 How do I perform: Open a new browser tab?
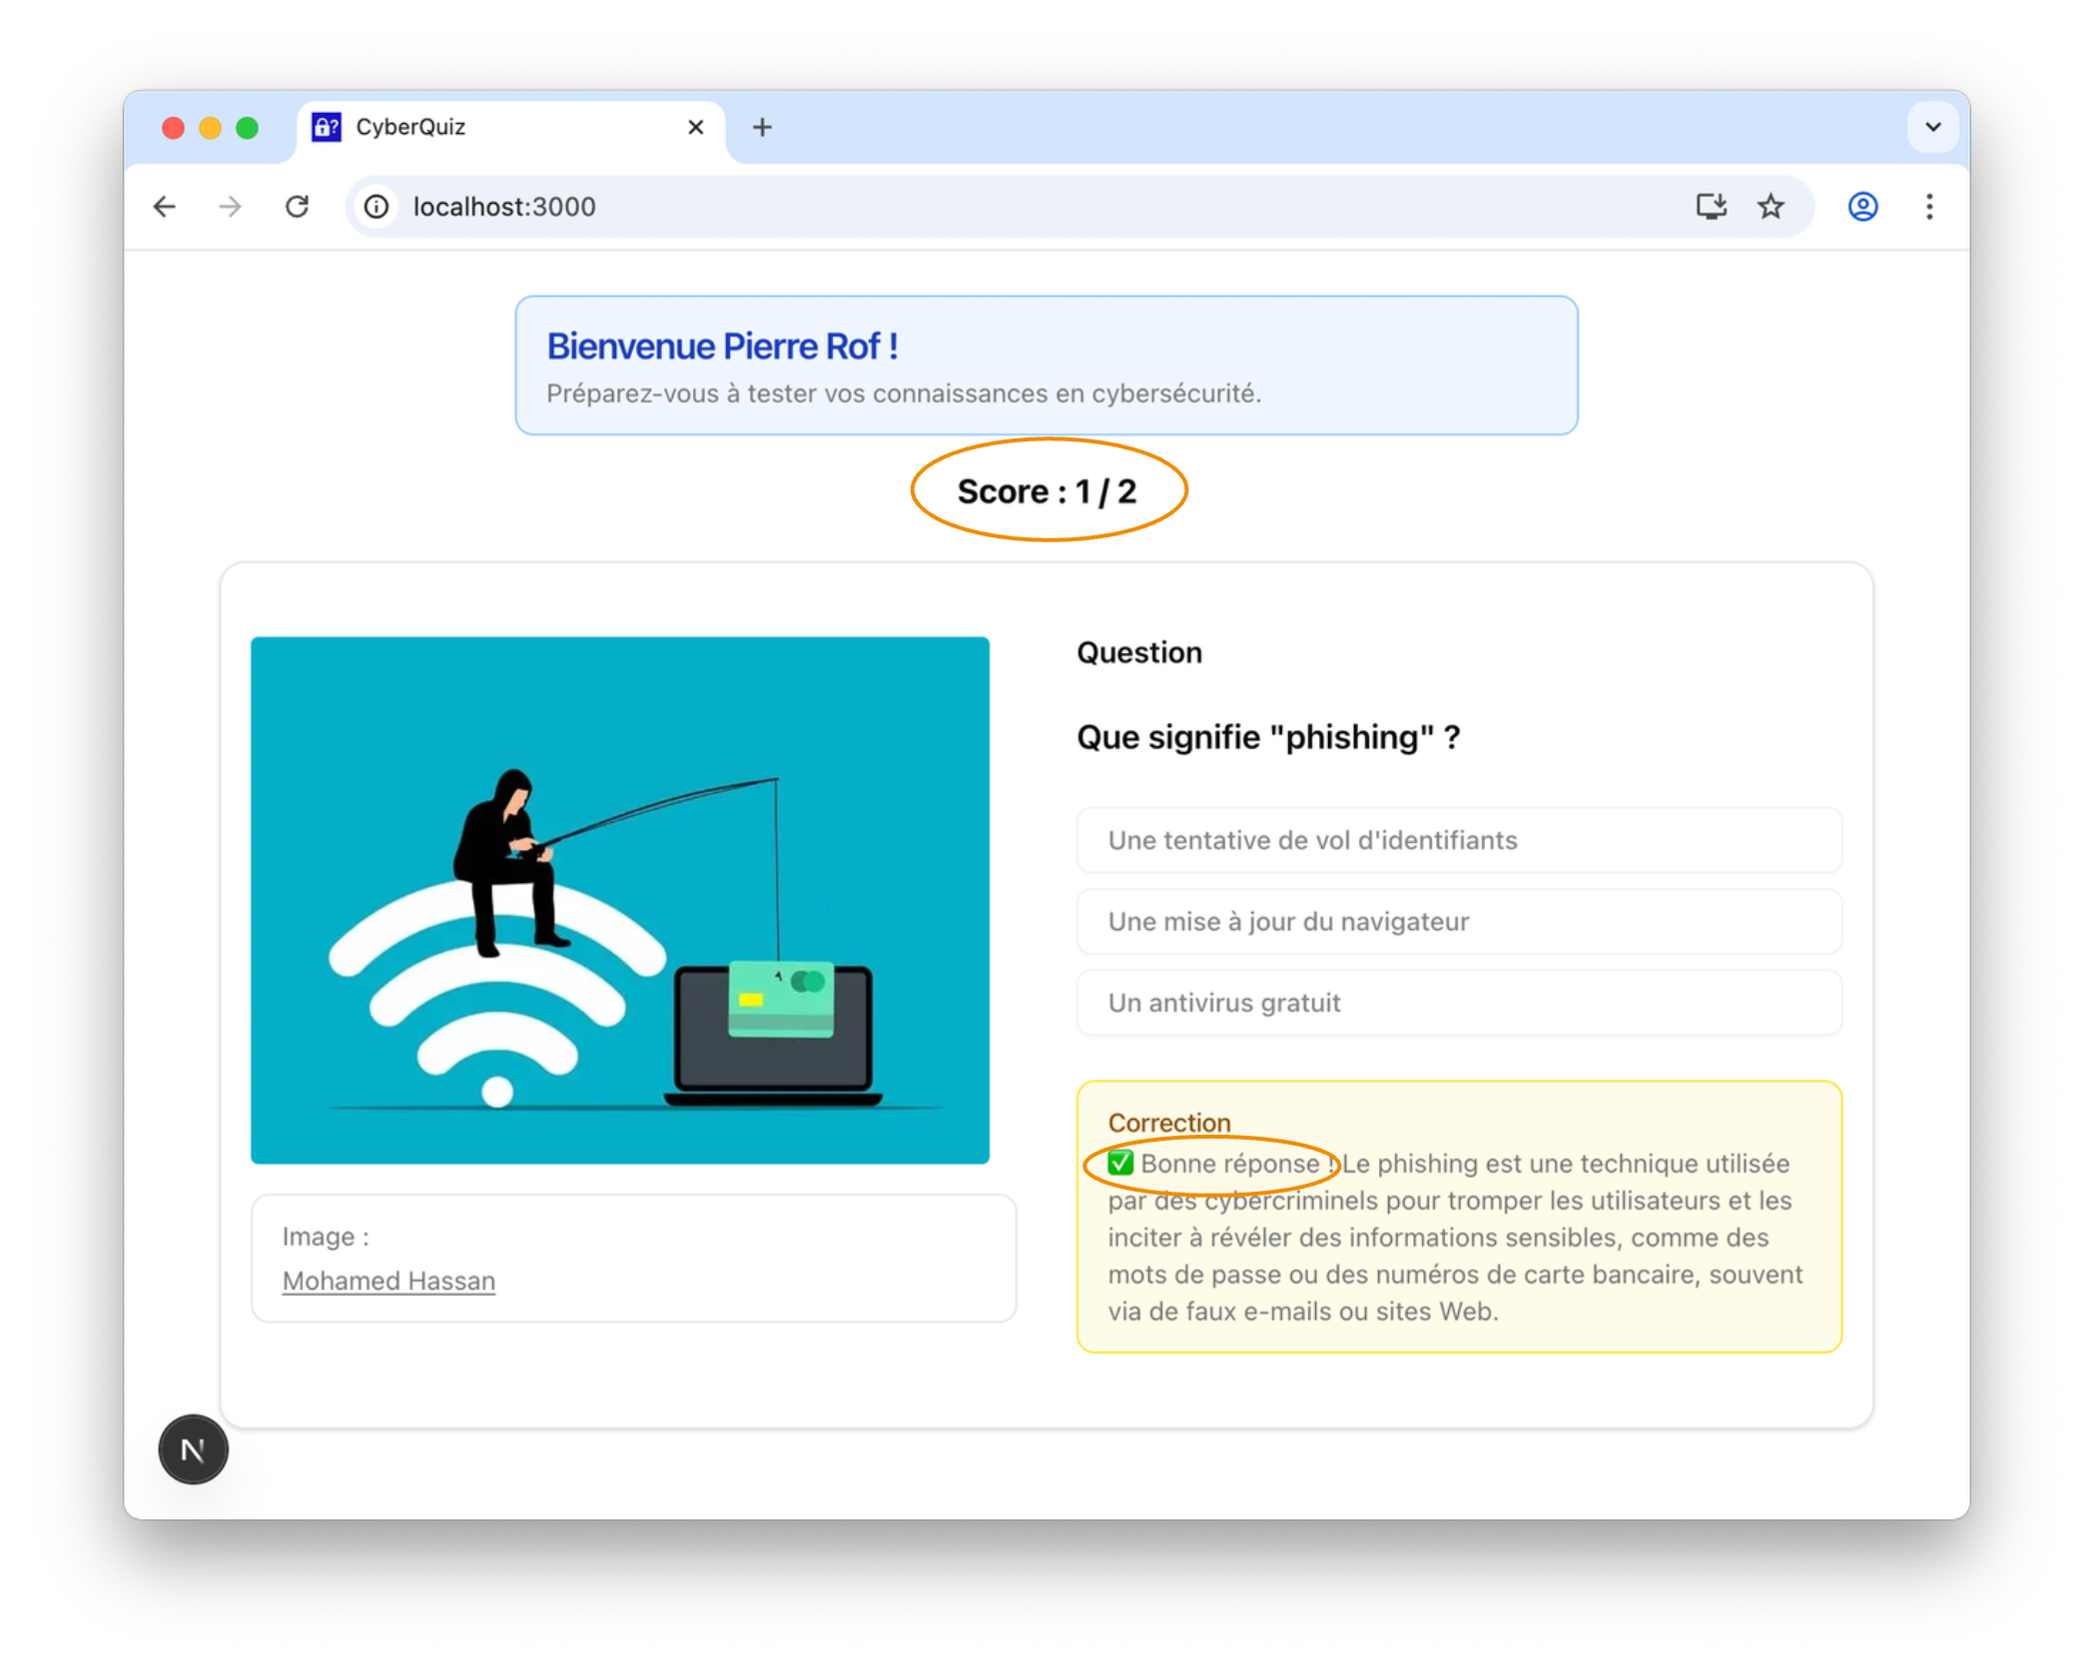[762, 127]
